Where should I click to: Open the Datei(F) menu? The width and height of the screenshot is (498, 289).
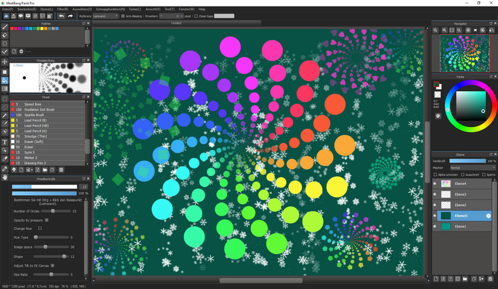pyautogui.click(x=8, y=9)
